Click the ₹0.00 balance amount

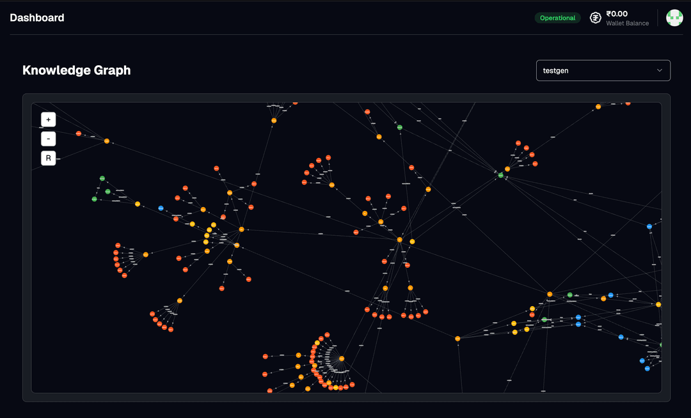617,13
